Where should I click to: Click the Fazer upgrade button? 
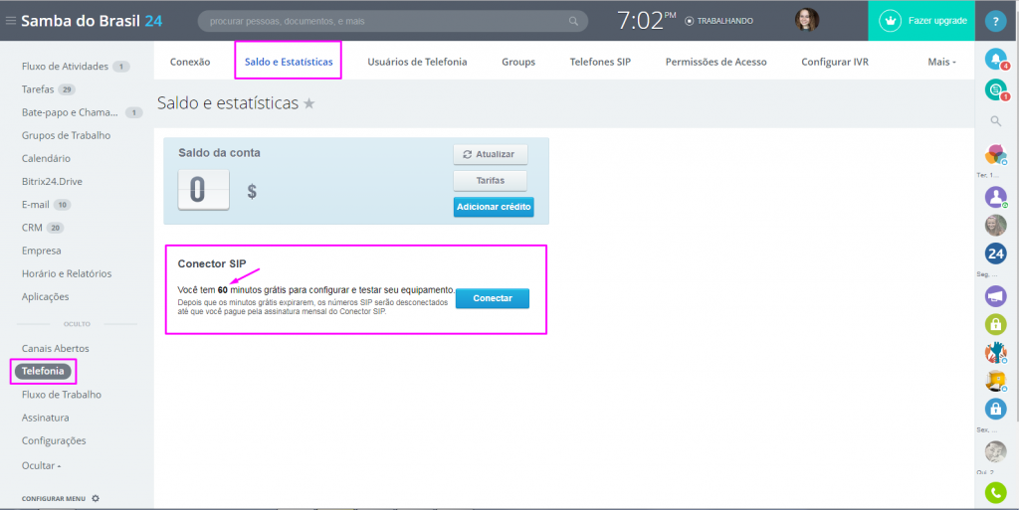(921, 21)
